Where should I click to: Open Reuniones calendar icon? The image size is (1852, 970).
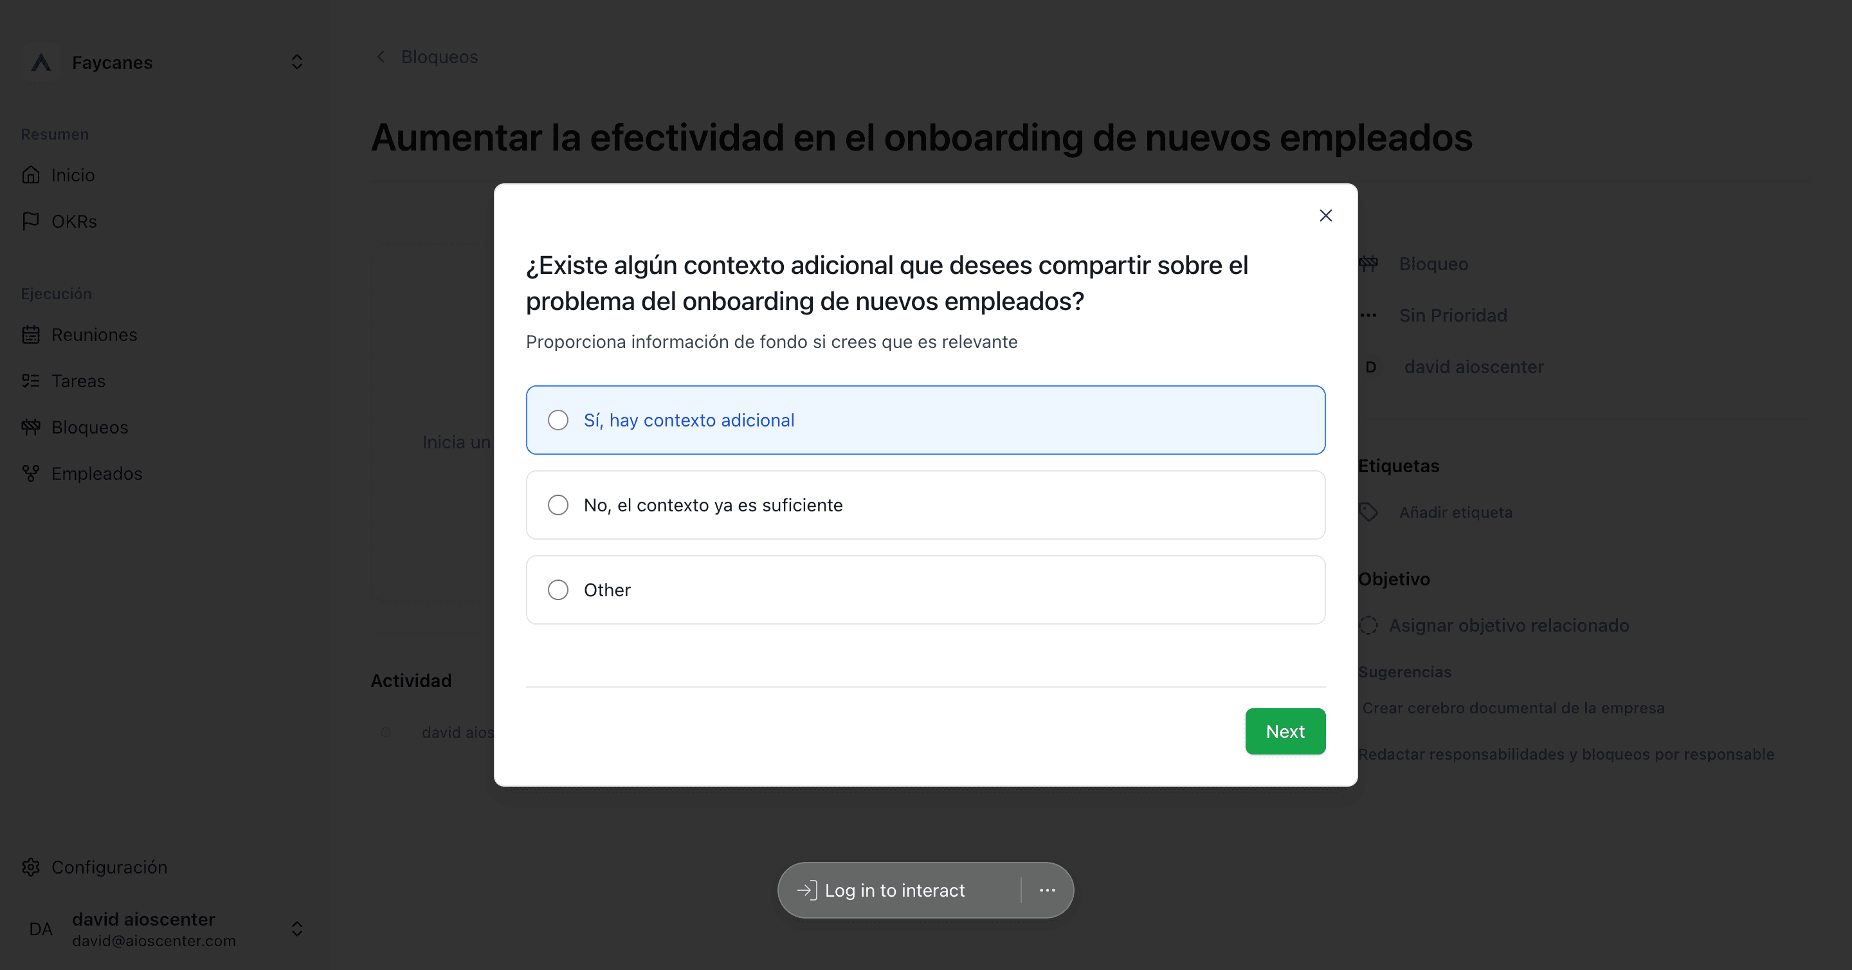(x=31, y=334)
